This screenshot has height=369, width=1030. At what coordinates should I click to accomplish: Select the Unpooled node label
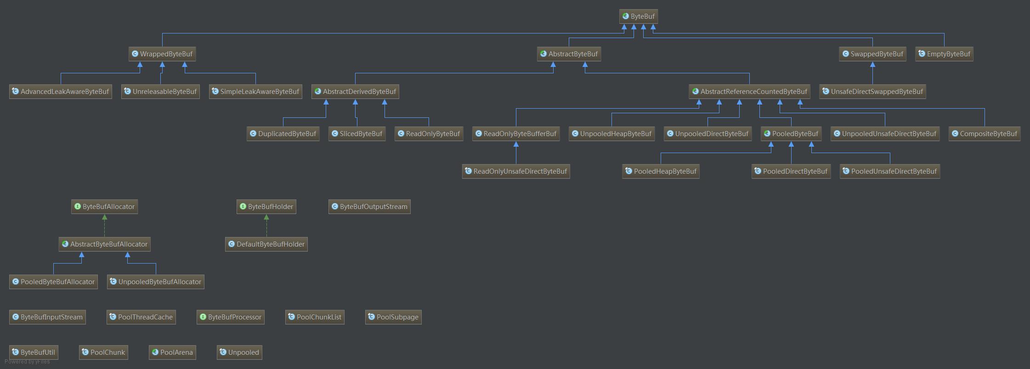(x=243, y=352)
